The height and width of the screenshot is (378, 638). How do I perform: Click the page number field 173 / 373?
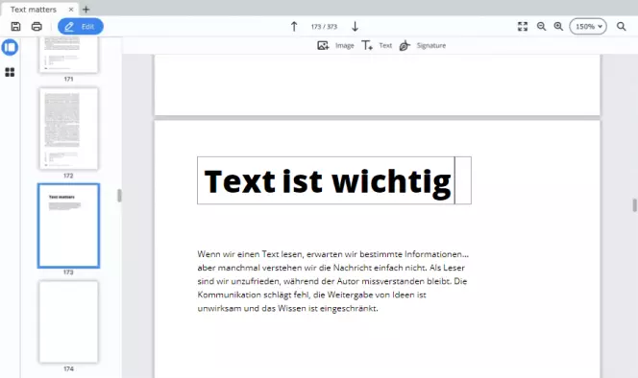324,27
